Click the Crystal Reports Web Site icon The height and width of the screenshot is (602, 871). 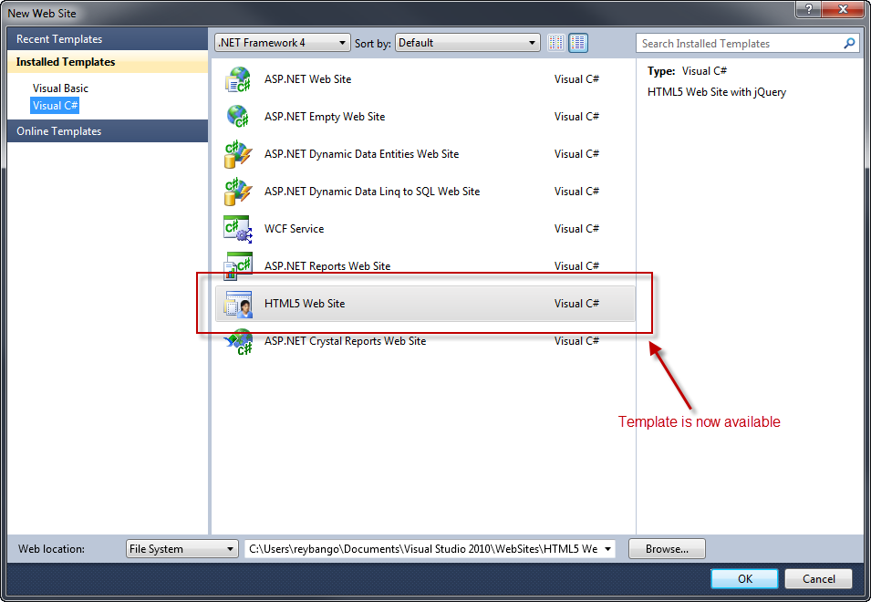point(238,341)
